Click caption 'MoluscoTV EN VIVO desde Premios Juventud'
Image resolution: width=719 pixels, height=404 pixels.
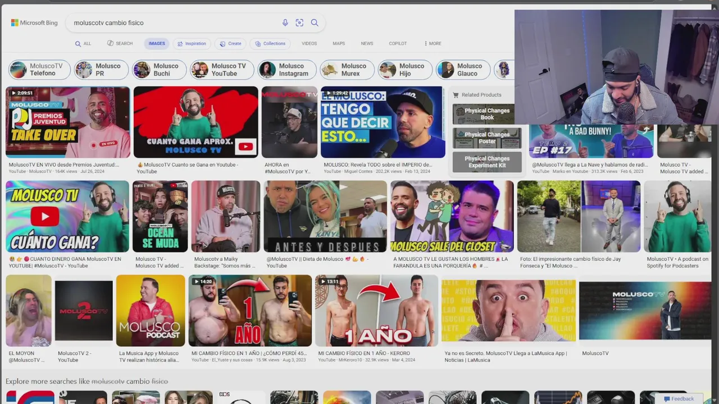(64, 165)
